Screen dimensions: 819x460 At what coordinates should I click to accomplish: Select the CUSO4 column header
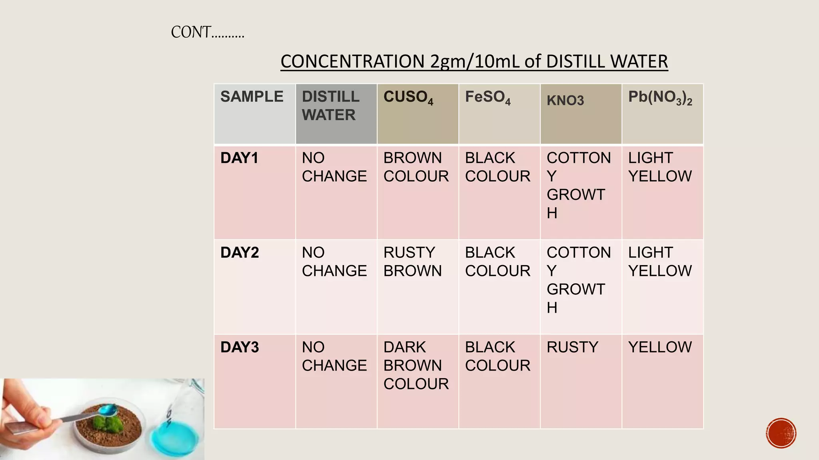tap(417, 114)
